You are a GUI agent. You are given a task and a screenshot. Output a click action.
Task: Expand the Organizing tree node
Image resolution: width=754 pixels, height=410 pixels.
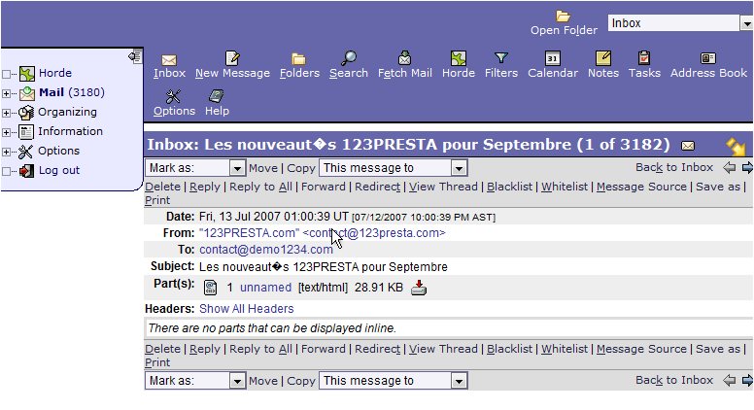pyautogui.click(x=8, y=113)
